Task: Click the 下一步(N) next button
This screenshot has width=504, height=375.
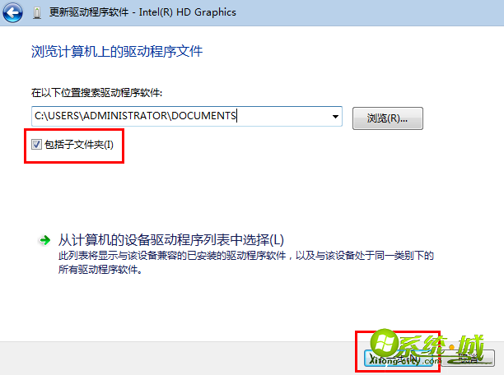Action: click(x=399, y=359)
